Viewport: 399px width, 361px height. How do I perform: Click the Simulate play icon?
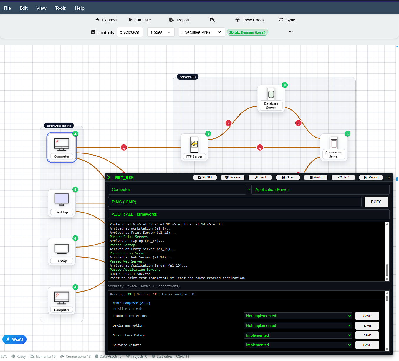pyautogui.click(x=131, y=20)
